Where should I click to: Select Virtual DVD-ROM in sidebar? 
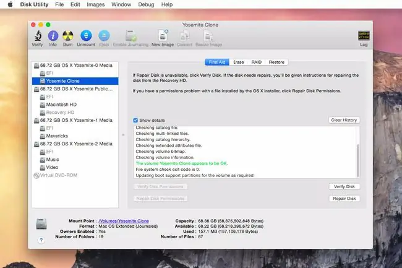pos(75,175)
